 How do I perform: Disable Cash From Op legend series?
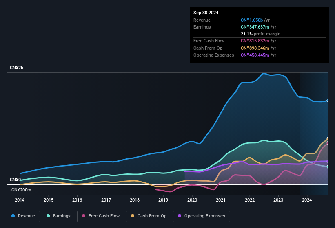[x=148, y=216]
